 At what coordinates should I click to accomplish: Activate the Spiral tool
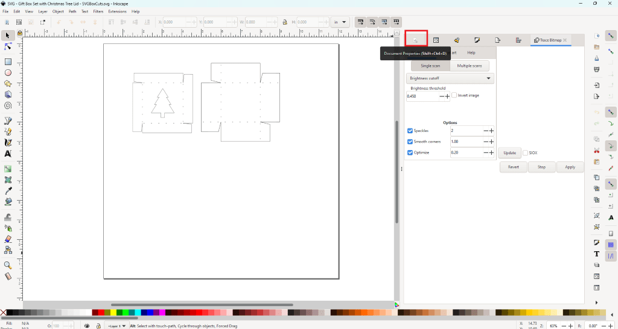pyautogui.click(x=8, y=105)
